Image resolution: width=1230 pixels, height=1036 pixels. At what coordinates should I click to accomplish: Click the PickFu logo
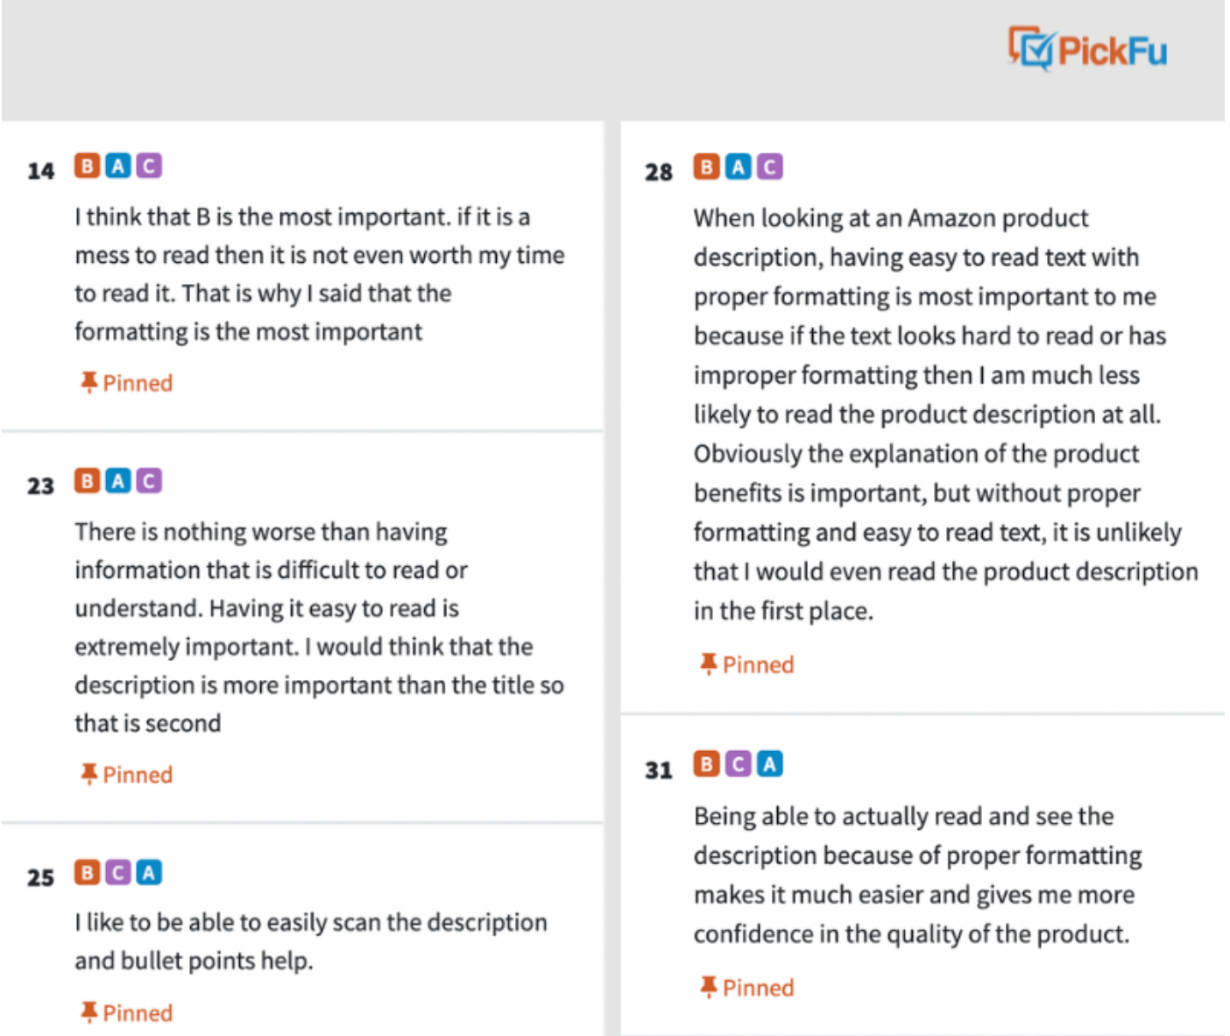[x=1087, y=49]
